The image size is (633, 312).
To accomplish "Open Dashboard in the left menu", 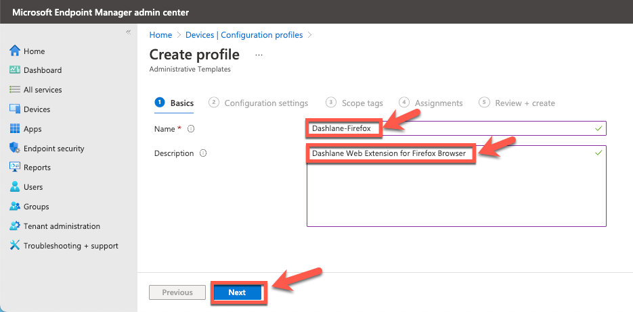I will pos(43,70).
